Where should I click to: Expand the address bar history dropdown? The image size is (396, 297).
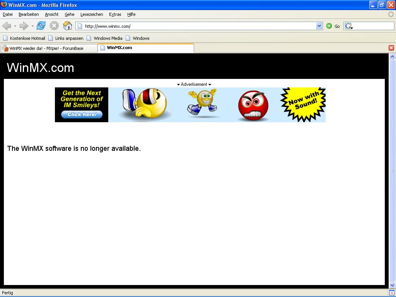tap(319, 26)
